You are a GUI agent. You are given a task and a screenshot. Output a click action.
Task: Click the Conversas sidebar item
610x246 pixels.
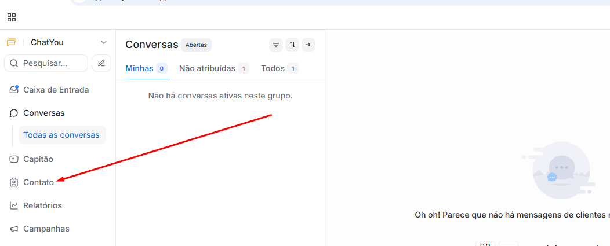pos(43,113)
